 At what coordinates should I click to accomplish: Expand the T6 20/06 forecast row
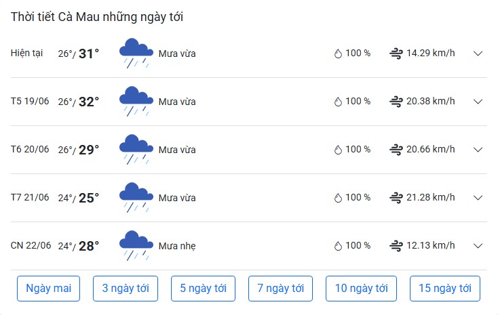click(x=478, y=150)
